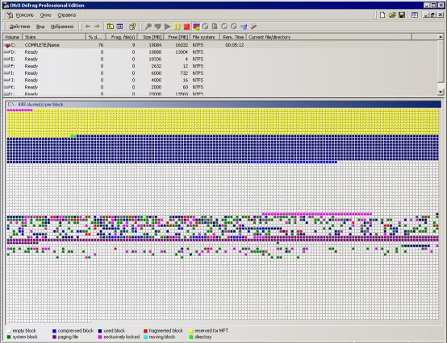Click the New blank document icon

[382, 15]
